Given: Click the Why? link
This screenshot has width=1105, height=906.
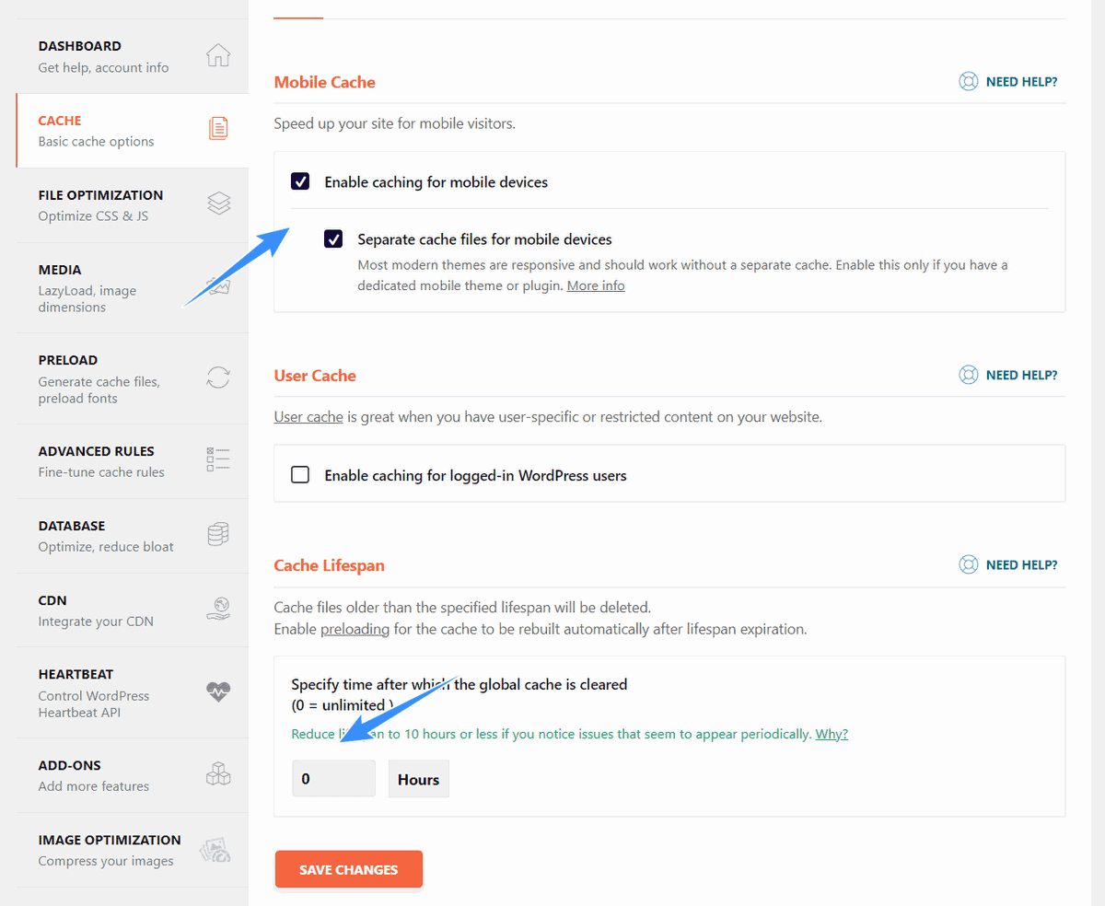Looking at the screenshot, I should pos(832,734).
